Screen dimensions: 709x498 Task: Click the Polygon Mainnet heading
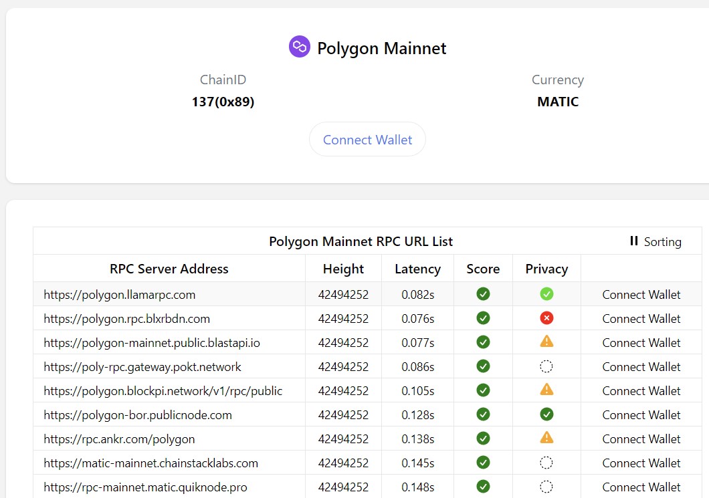382,48
